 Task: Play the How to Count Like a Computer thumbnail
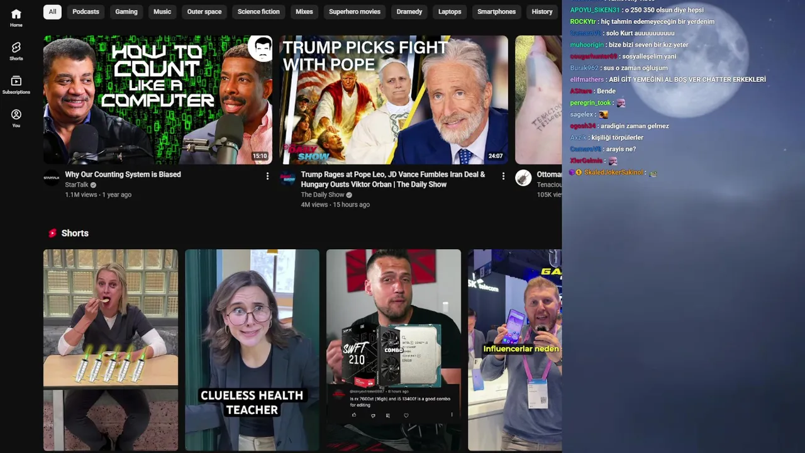(158, 99)
